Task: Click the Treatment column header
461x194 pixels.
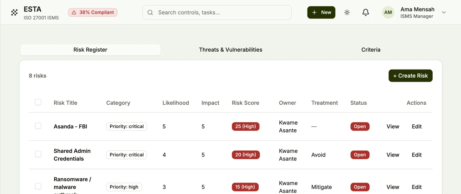Action: click(x=325, y=103)
